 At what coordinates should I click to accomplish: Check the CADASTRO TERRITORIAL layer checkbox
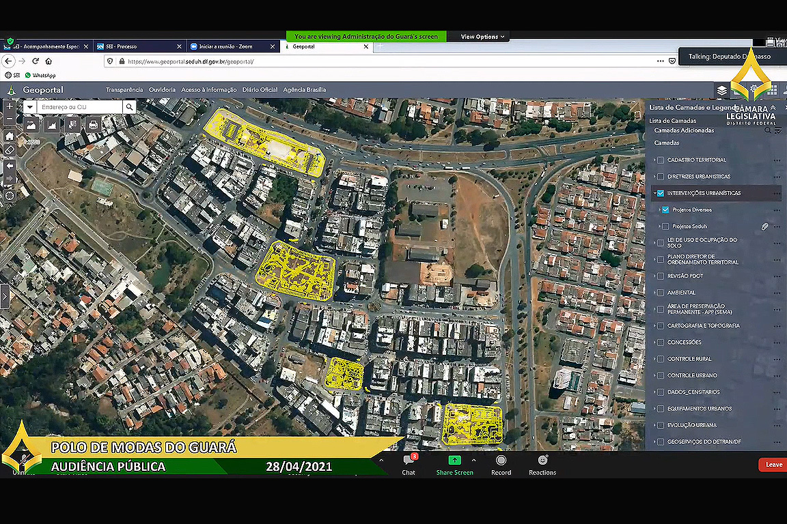pyautogui.click(x=661, y=160)
